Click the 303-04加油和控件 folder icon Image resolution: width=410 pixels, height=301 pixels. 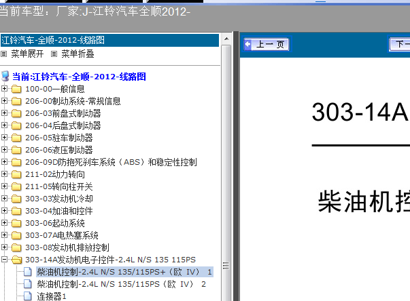(16, 211)
